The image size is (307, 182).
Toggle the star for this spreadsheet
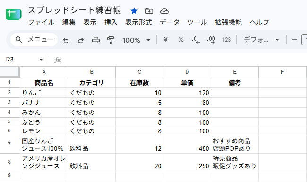pos(134,11)
